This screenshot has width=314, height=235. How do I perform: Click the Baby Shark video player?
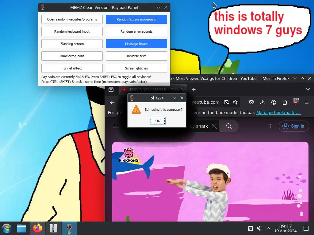coord(210,182)
